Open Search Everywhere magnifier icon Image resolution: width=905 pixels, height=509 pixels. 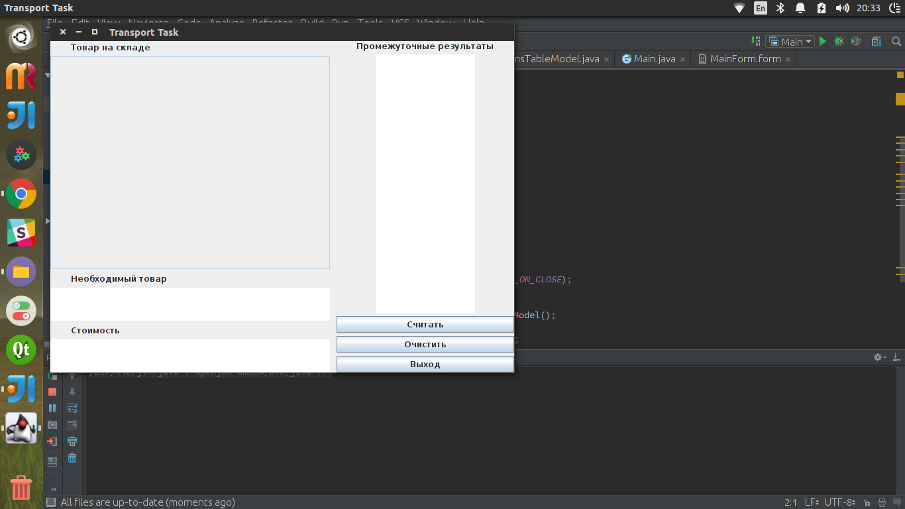tap(896, 41)
